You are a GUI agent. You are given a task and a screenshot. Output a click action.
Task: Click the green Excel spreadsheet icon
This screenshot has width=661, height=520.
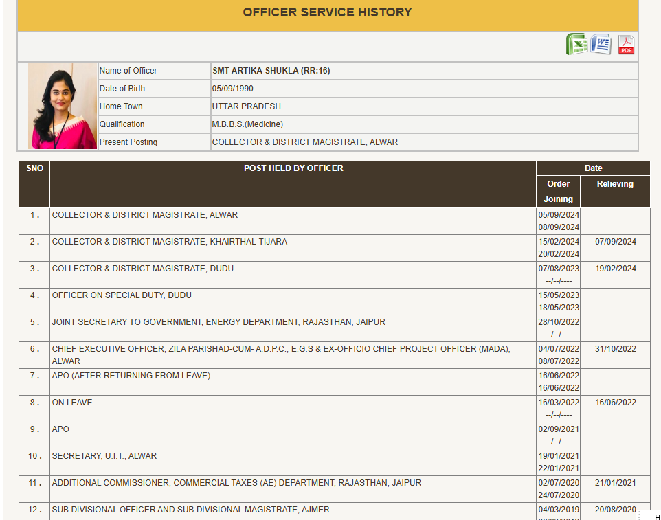click(577, 44)
